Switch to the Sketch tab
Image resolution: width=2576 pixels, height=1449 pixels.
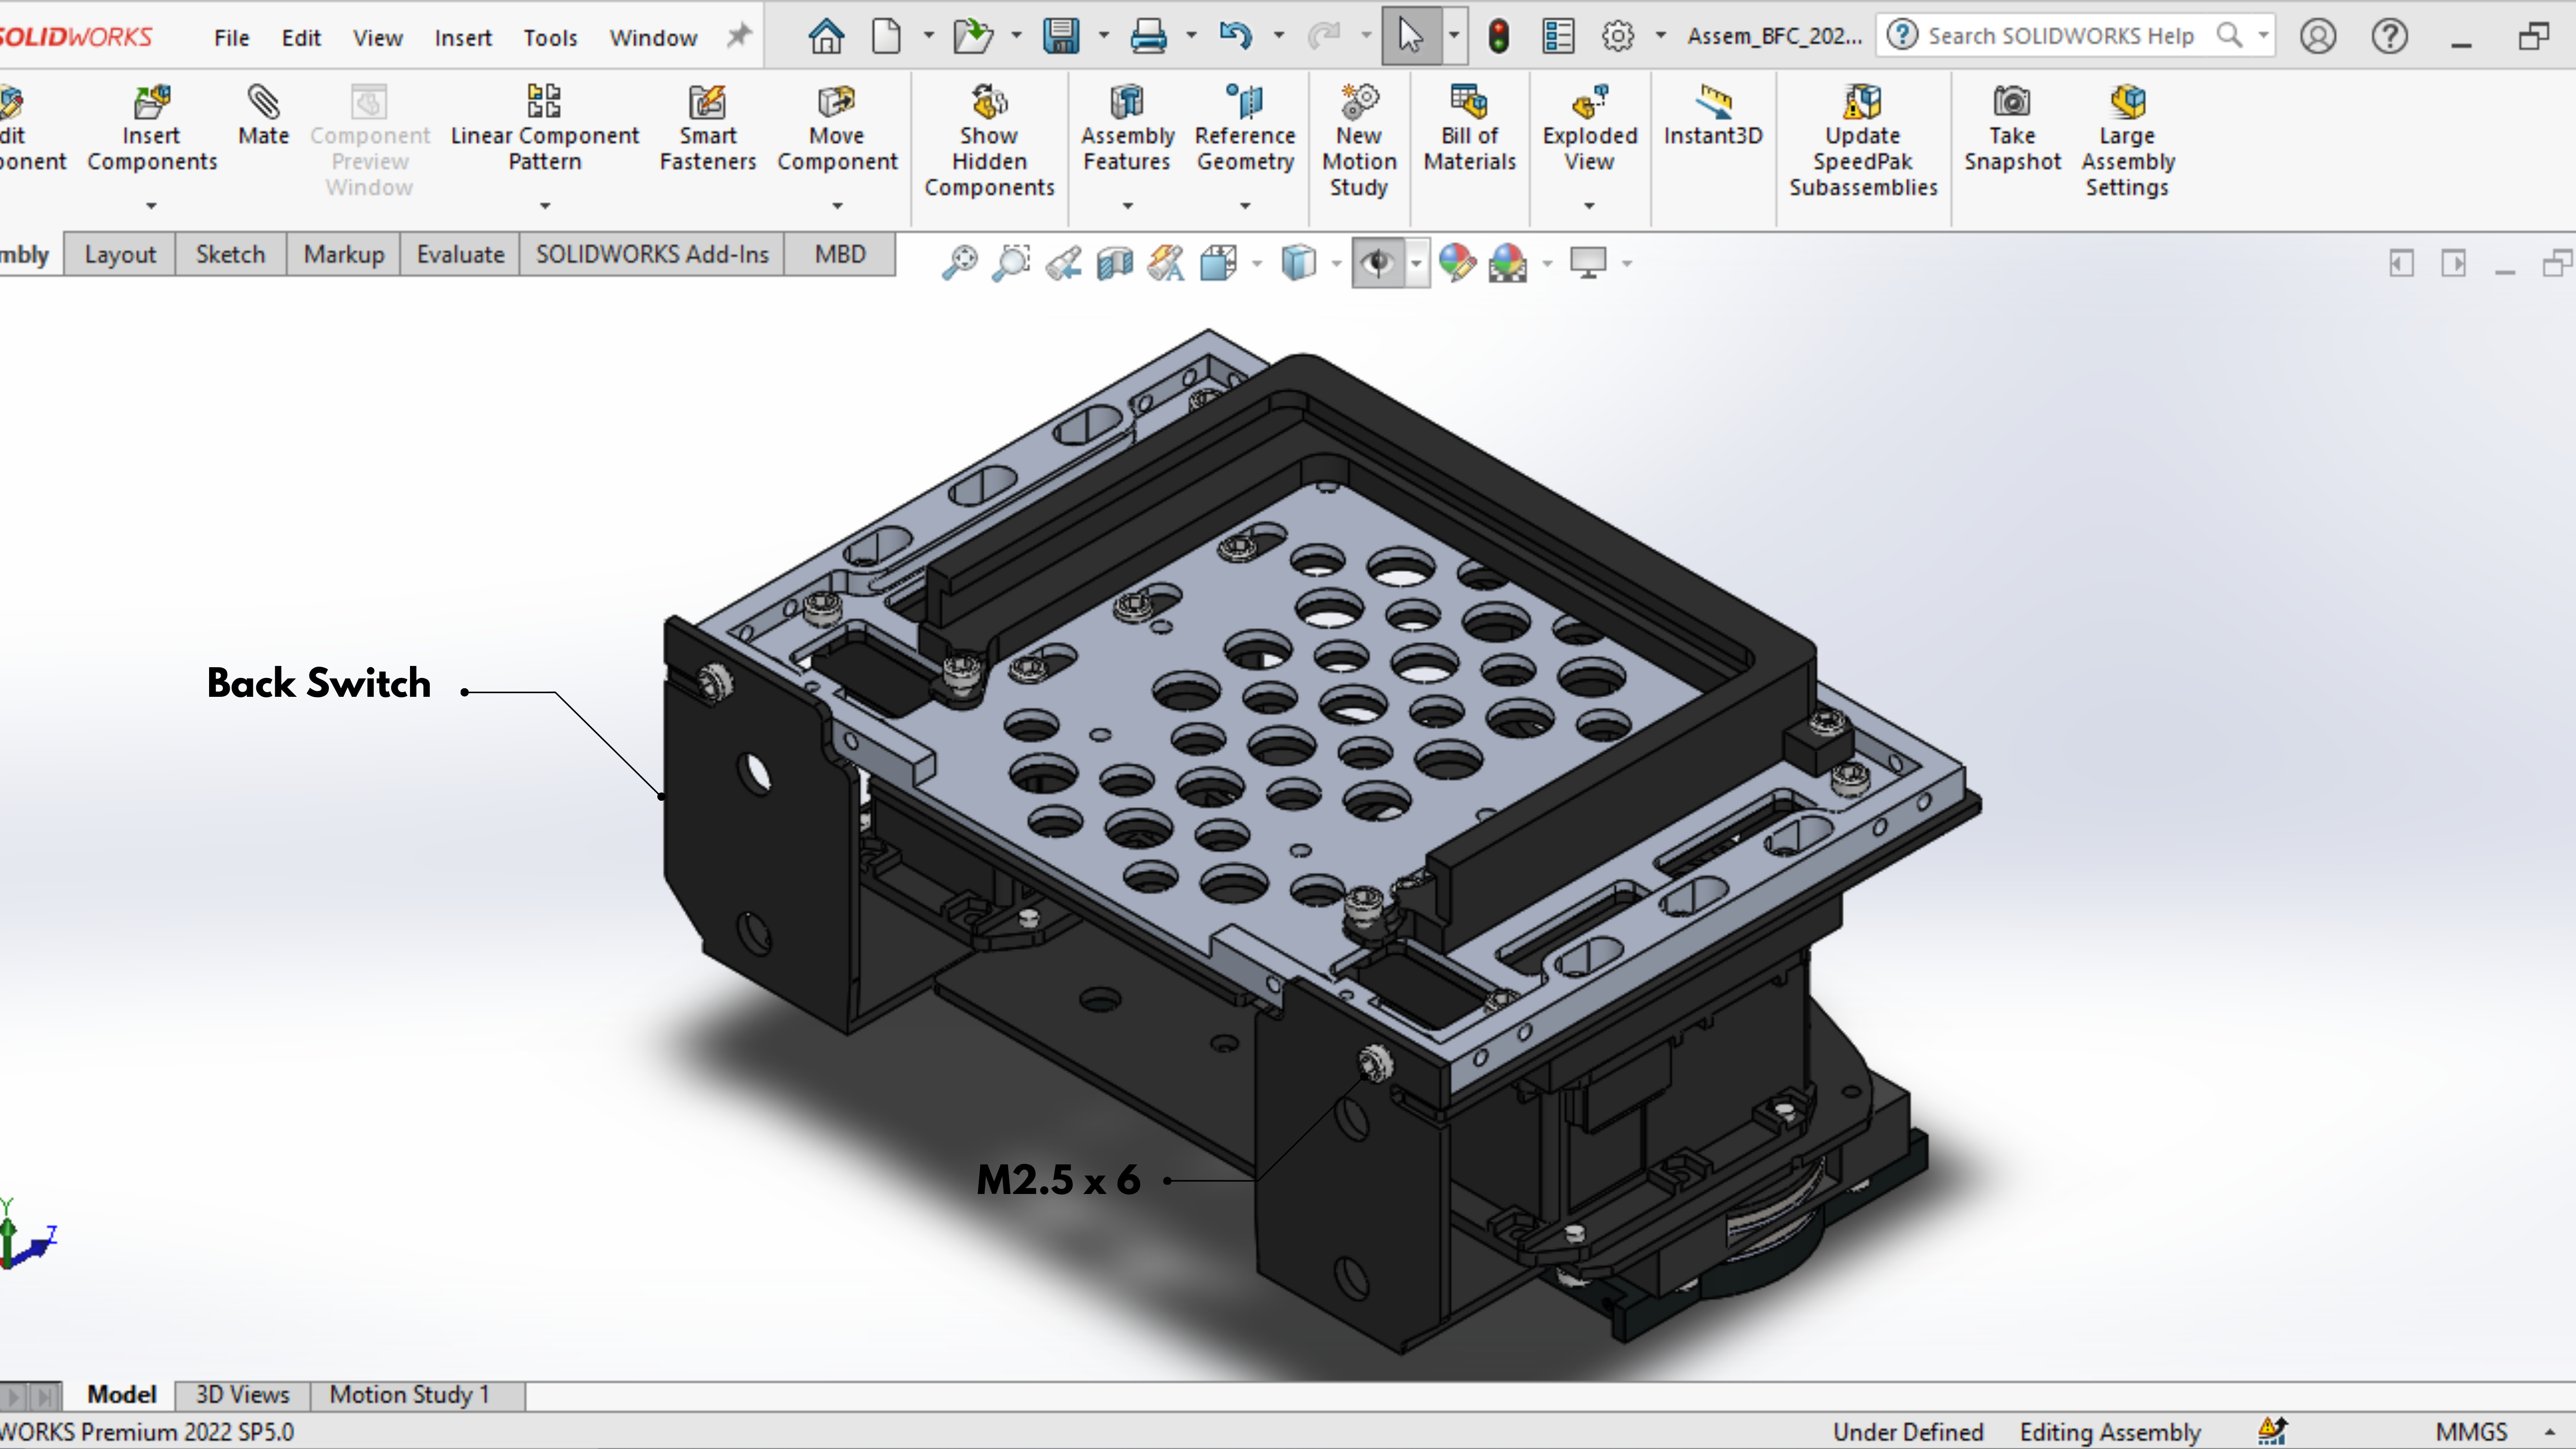(x=230, y=254)
